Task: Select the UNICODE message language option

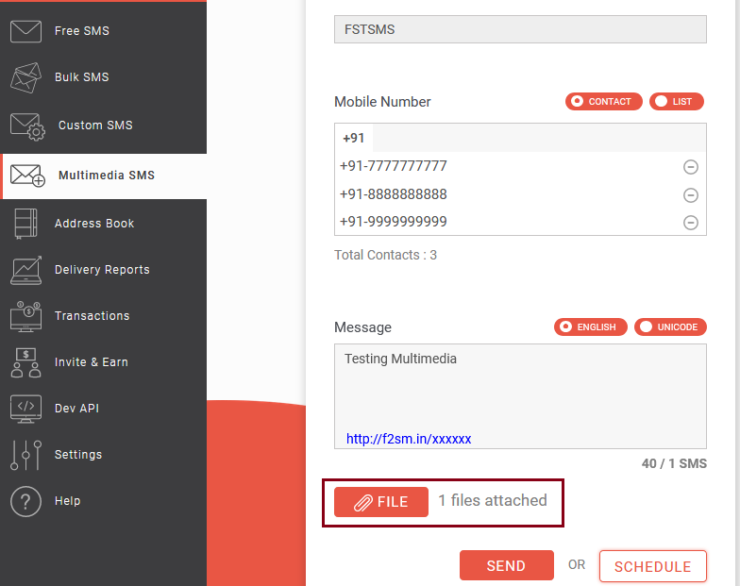Action: pyautogui.click(x=670, y=326)
